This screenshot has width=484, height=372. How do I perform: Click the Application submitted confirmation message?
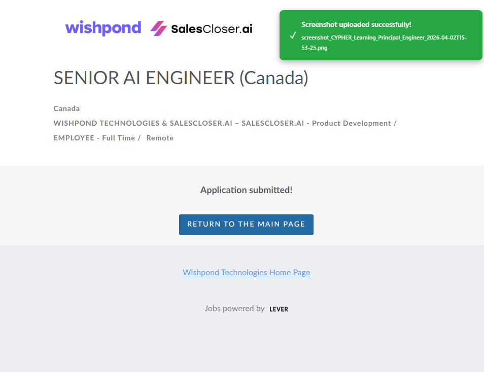pyautogui.click(x=246, y=190)
